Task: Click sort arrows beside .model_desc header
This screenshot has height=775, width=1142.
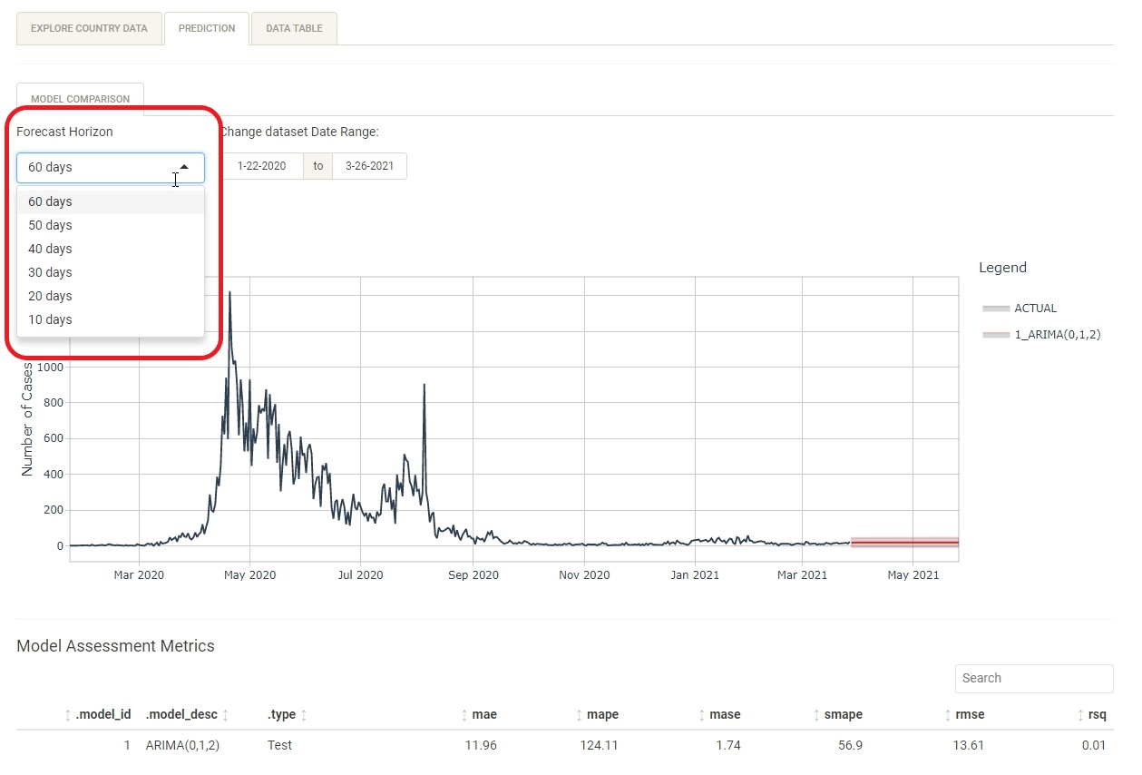Action: coord(226,715)
